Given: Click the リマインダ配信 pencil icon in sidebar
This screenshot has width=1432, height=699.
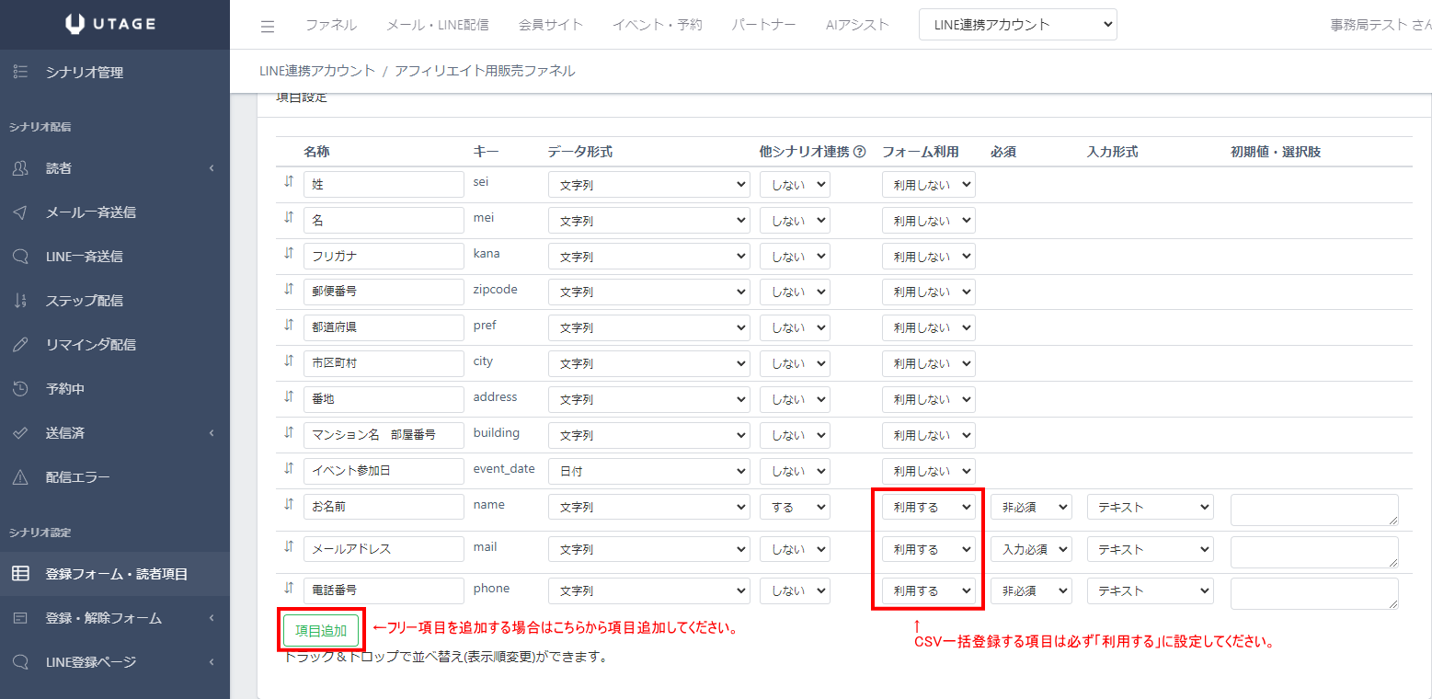Looking at the screenshot, I should [x=20, y=345].
